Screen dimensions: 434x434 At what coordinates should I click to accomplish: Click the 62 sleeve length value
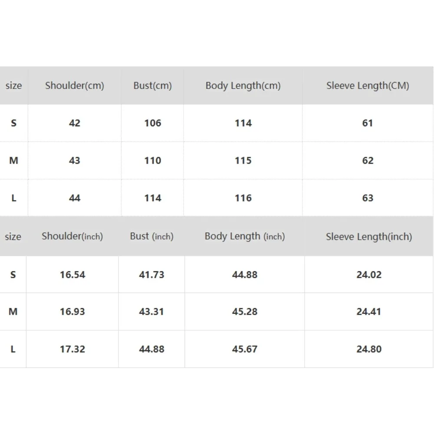368,161
